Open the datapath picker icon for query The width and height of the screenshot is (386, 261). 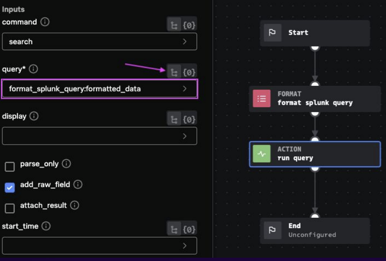174,72
